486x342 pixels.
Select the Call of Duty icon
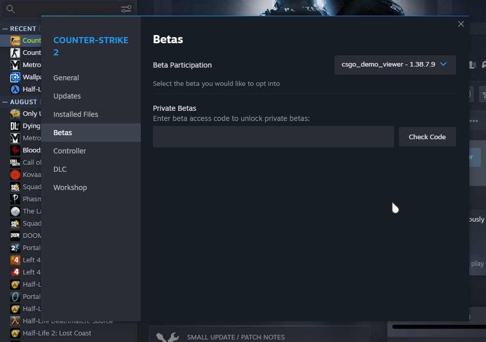(15, 162)
